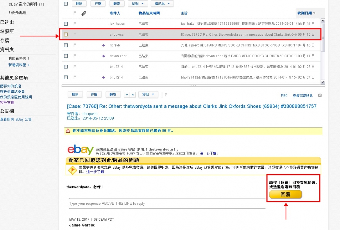Sort by 收到日期 column dropdown
The width and height of the screenshot is (340, 230).
(x=306, y=13)
